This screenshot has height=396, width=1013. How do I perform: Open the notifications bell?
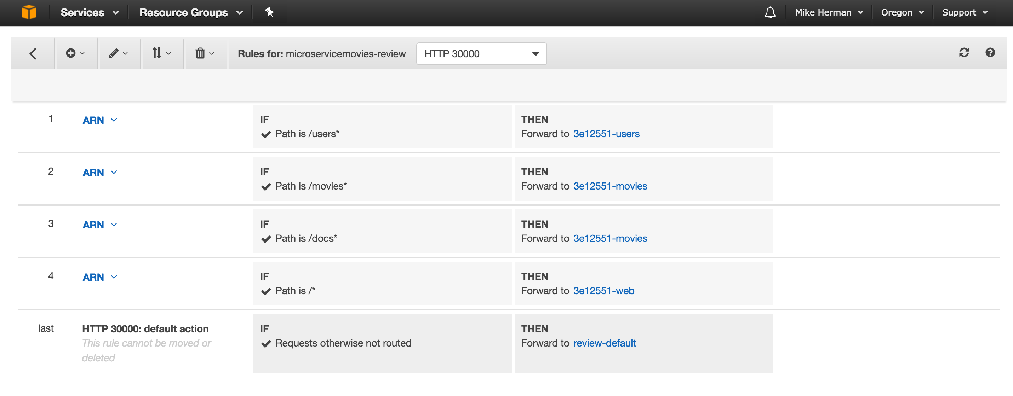click(x=770, y=12)
